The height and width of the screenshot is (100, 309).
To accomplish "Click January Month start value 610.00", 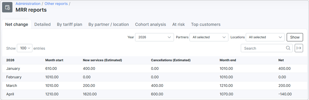I will pos(51,68).
